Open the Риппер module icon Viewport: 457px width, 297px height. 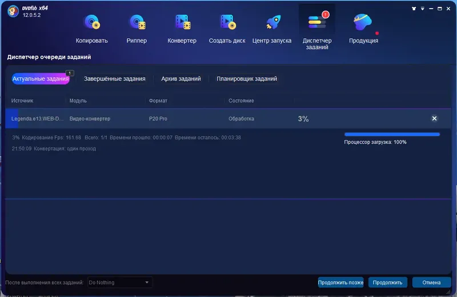tap(137, 22)
